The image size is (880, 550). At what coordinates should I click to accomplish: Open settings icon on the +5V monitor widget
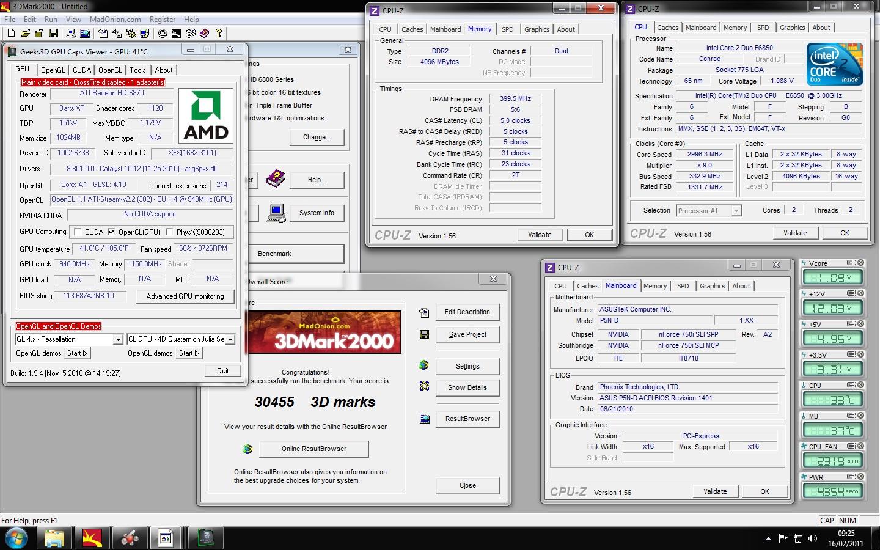[851, 324]
